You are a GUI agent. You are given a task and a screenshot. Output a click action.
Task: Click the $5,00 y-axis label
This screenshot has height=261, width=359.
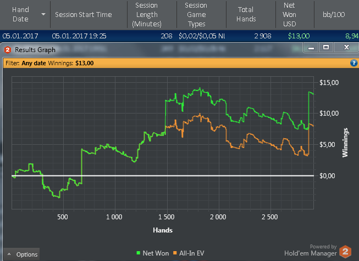[x=327, y=144]
